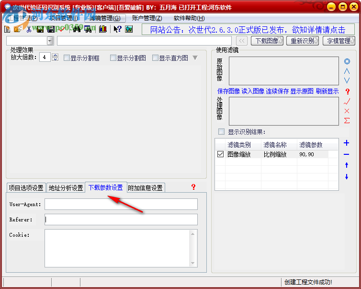Click the open folder toolbar icon
Viewport: 361px width, 289px height.
coord(18,29)
